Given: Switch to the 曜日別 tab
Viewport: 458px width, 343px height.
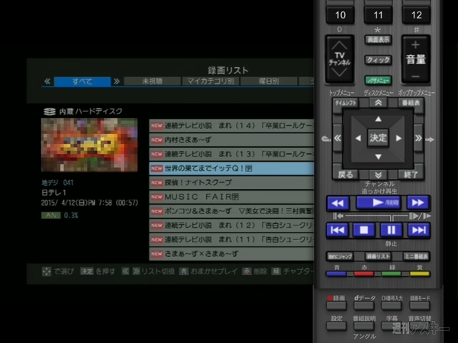Looking at the screenshot, I should click(x=269, y=82).
